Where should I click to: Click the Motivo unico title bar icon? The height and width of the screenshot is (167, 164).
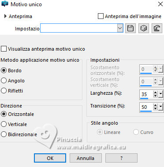[x=4, y=4]
